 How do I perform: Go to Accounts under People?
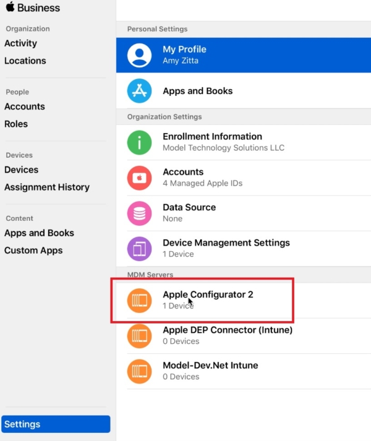(25, 106)
